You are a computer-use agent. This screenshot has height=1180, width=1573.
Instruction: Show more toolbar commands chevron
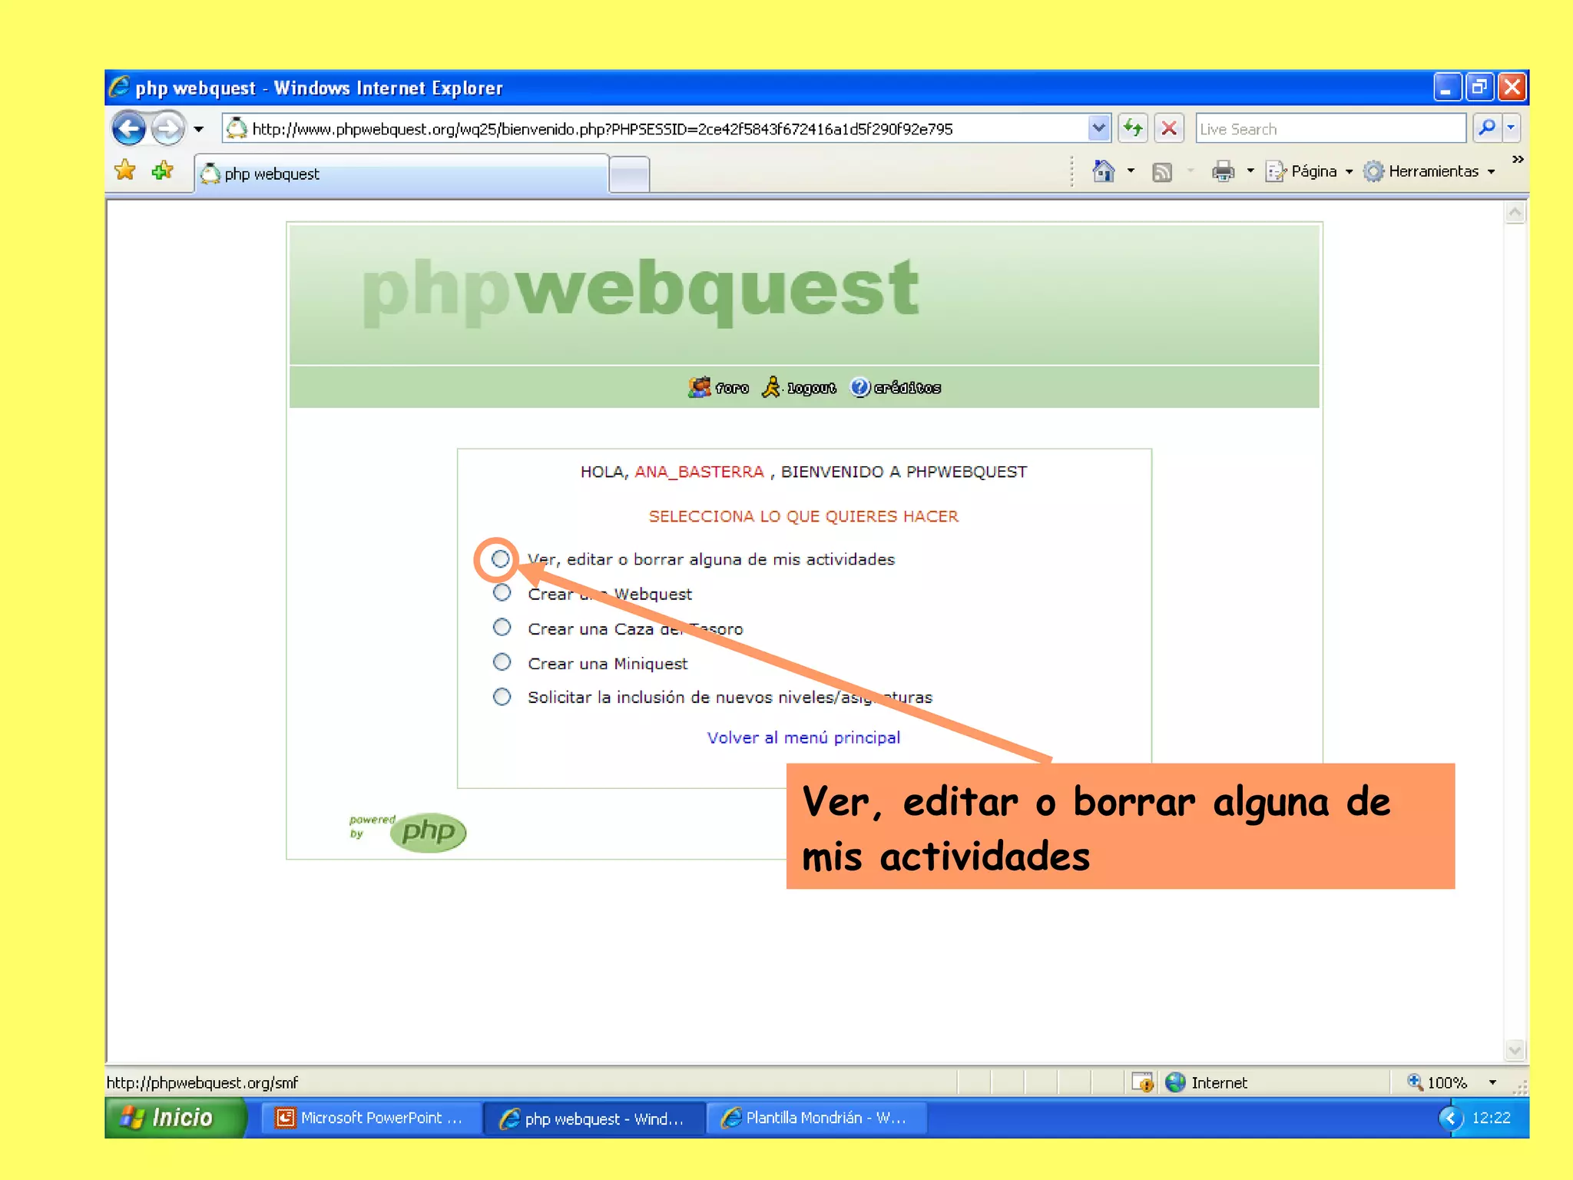pos(1518,160)
